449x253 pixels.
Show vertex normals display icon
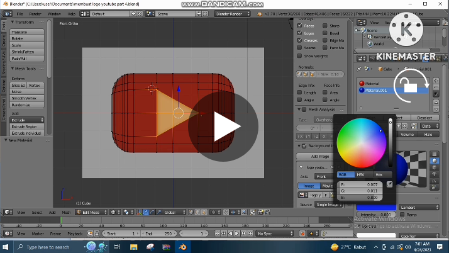pyautogui.click(x=299, y=74)
